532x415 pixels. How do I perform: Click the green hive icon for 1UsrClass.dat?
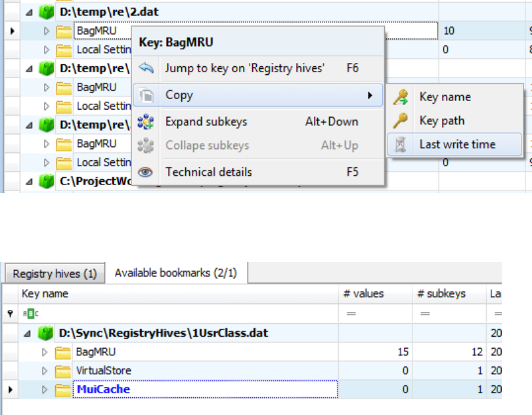pyautogui.click(x=46, y=333)
